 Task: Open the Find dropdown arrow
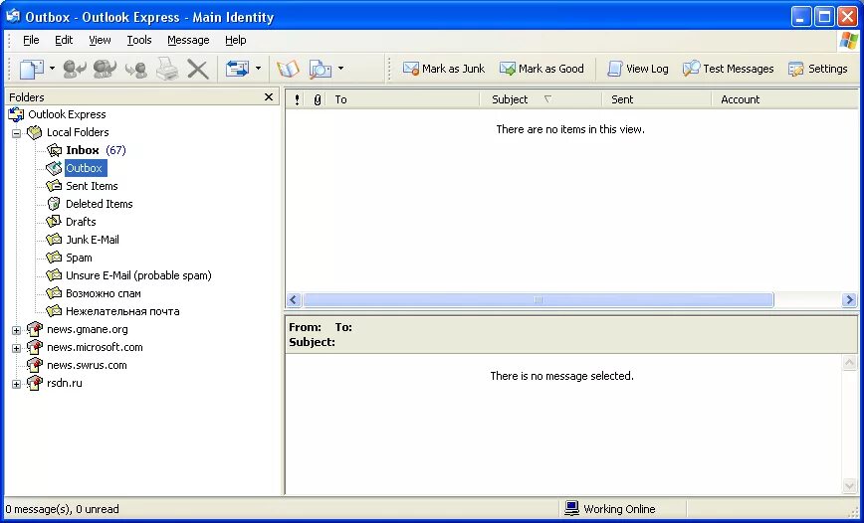click(x=340, y=69)
